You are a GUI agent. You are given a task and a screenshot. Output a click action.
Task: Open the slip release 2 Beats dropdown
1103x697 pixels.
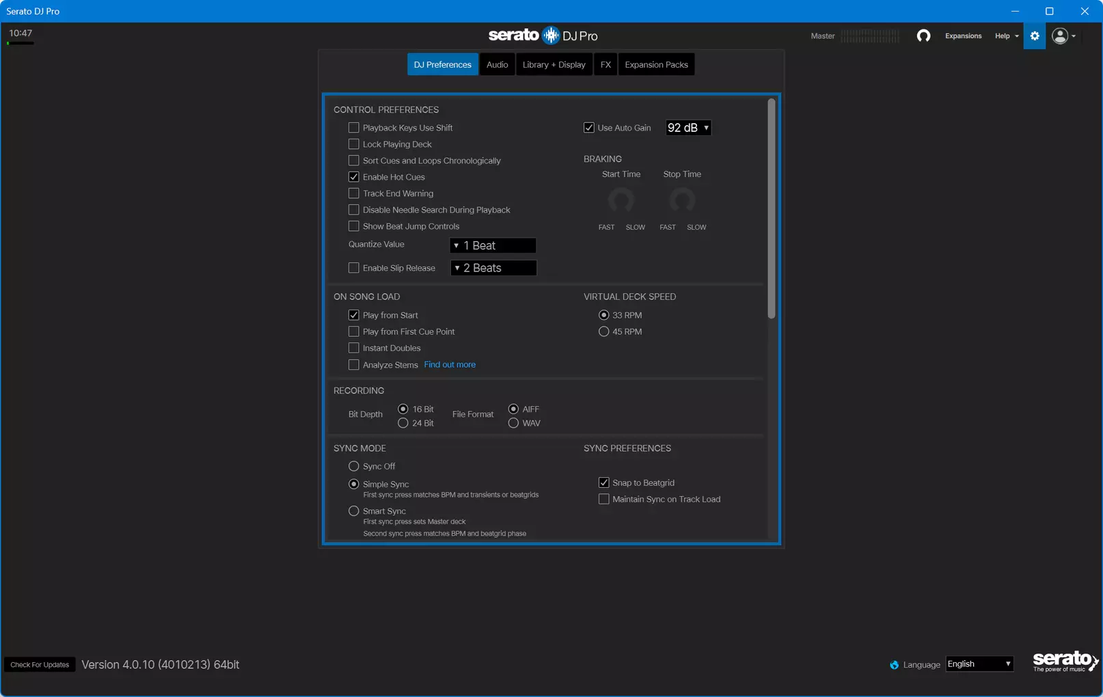tap(493, 268)
